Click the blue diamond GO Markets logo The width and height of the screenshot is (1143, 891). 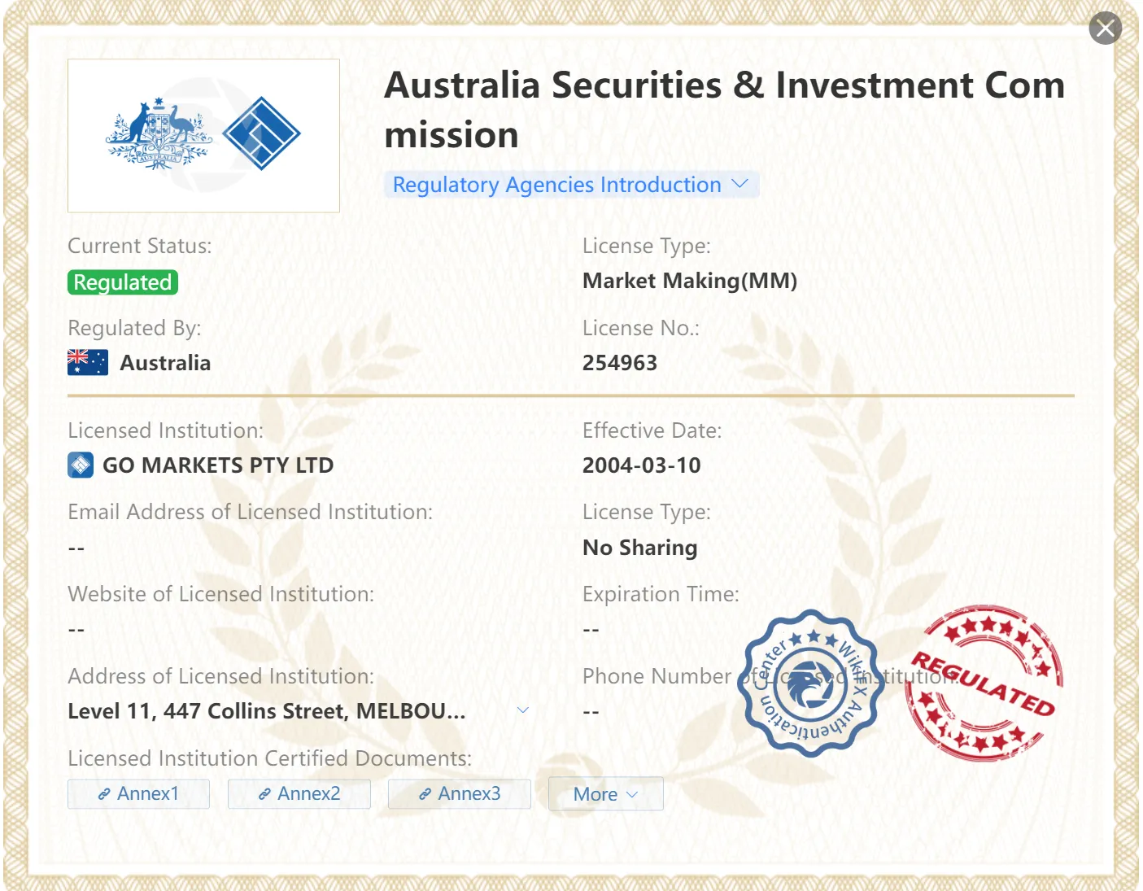[x=261, y=133]
